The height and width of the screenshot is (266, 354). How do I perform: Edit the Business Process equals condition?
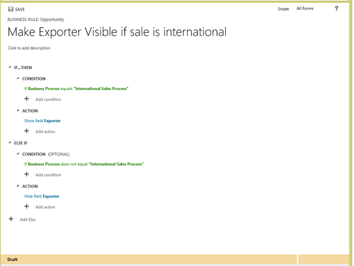pos(76,89)
